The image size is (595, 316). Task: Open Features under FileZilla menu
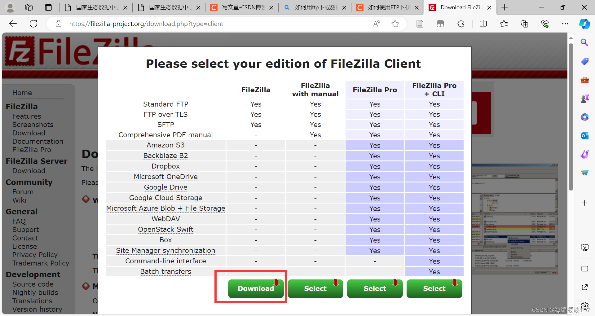pos(27,116)
